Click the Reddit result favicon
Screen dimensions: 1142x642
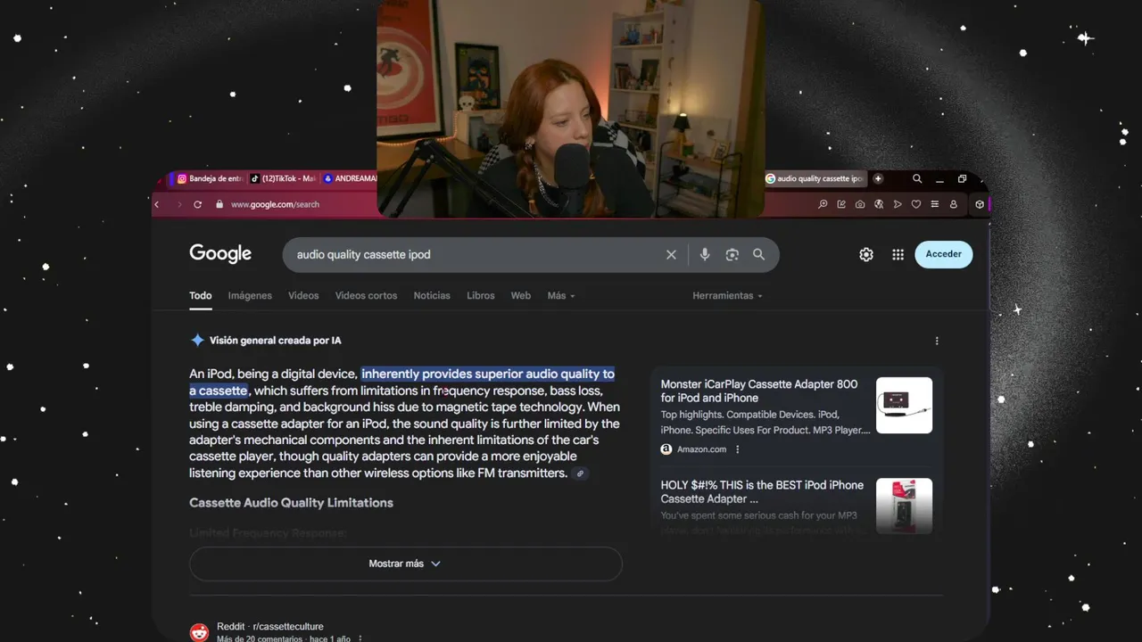tap(199, 632)
